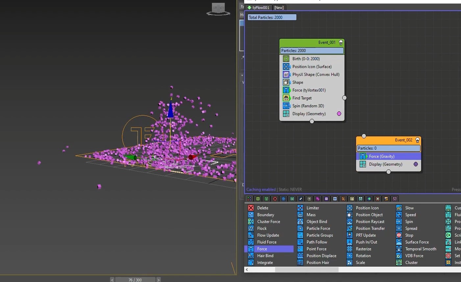Select Force (Gravity) operator in Event_002

tap(381, 156)
